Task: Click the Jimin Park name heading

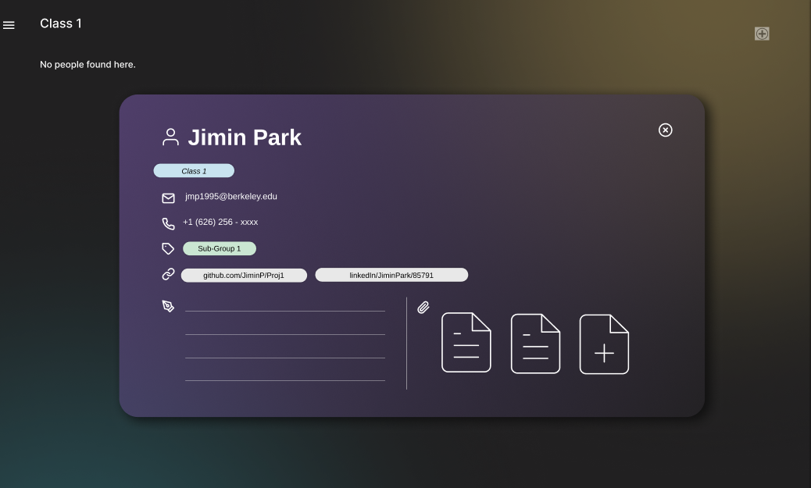Action: [x=245, y=137]
